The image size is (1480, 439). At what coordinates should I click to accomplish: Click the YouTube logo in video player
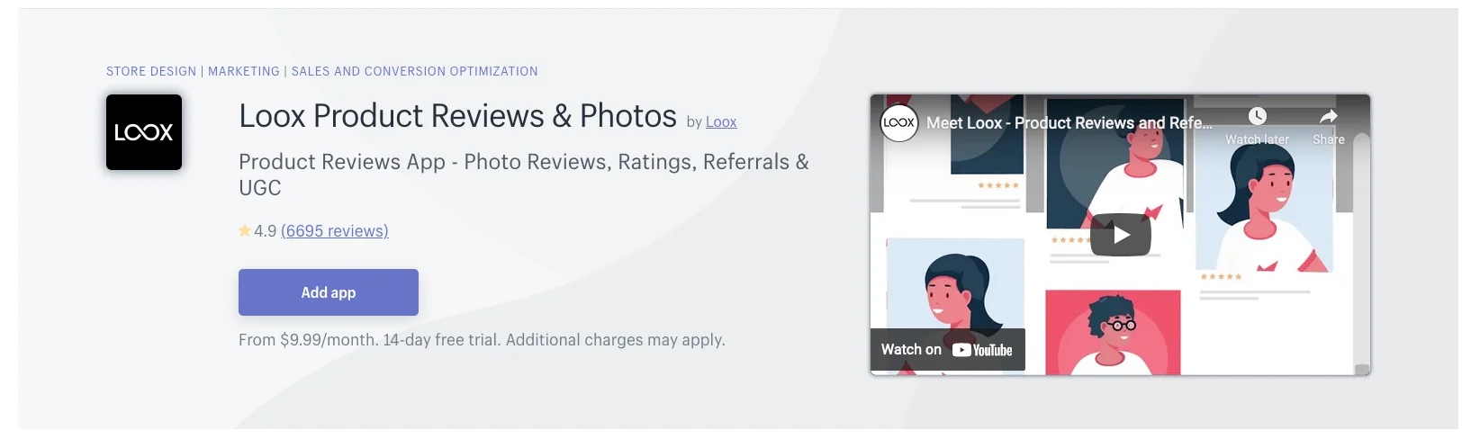(982, 350)
